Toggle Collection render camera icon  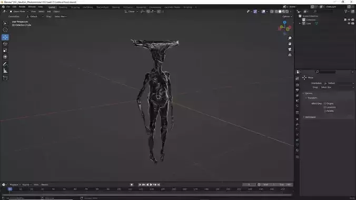(x=353, y=20)
